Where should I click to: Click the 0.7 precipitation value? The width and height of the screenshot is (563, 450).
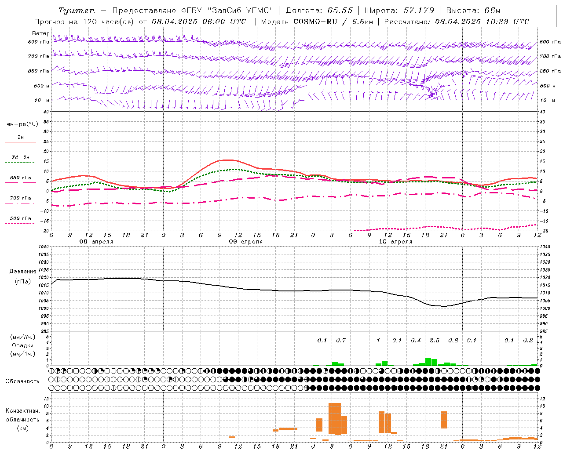[341, 341]
